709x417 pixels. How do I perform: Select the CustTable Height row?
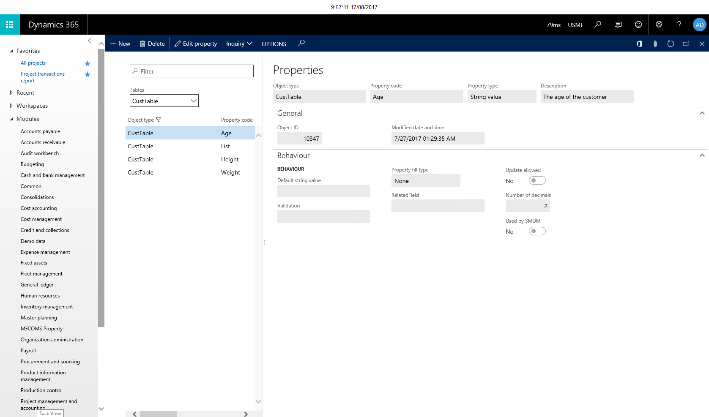coord(190,159)
